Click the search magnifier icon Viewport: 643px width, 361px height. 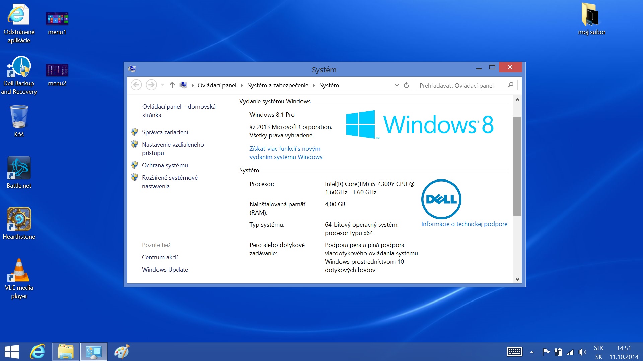coord(511,85)
